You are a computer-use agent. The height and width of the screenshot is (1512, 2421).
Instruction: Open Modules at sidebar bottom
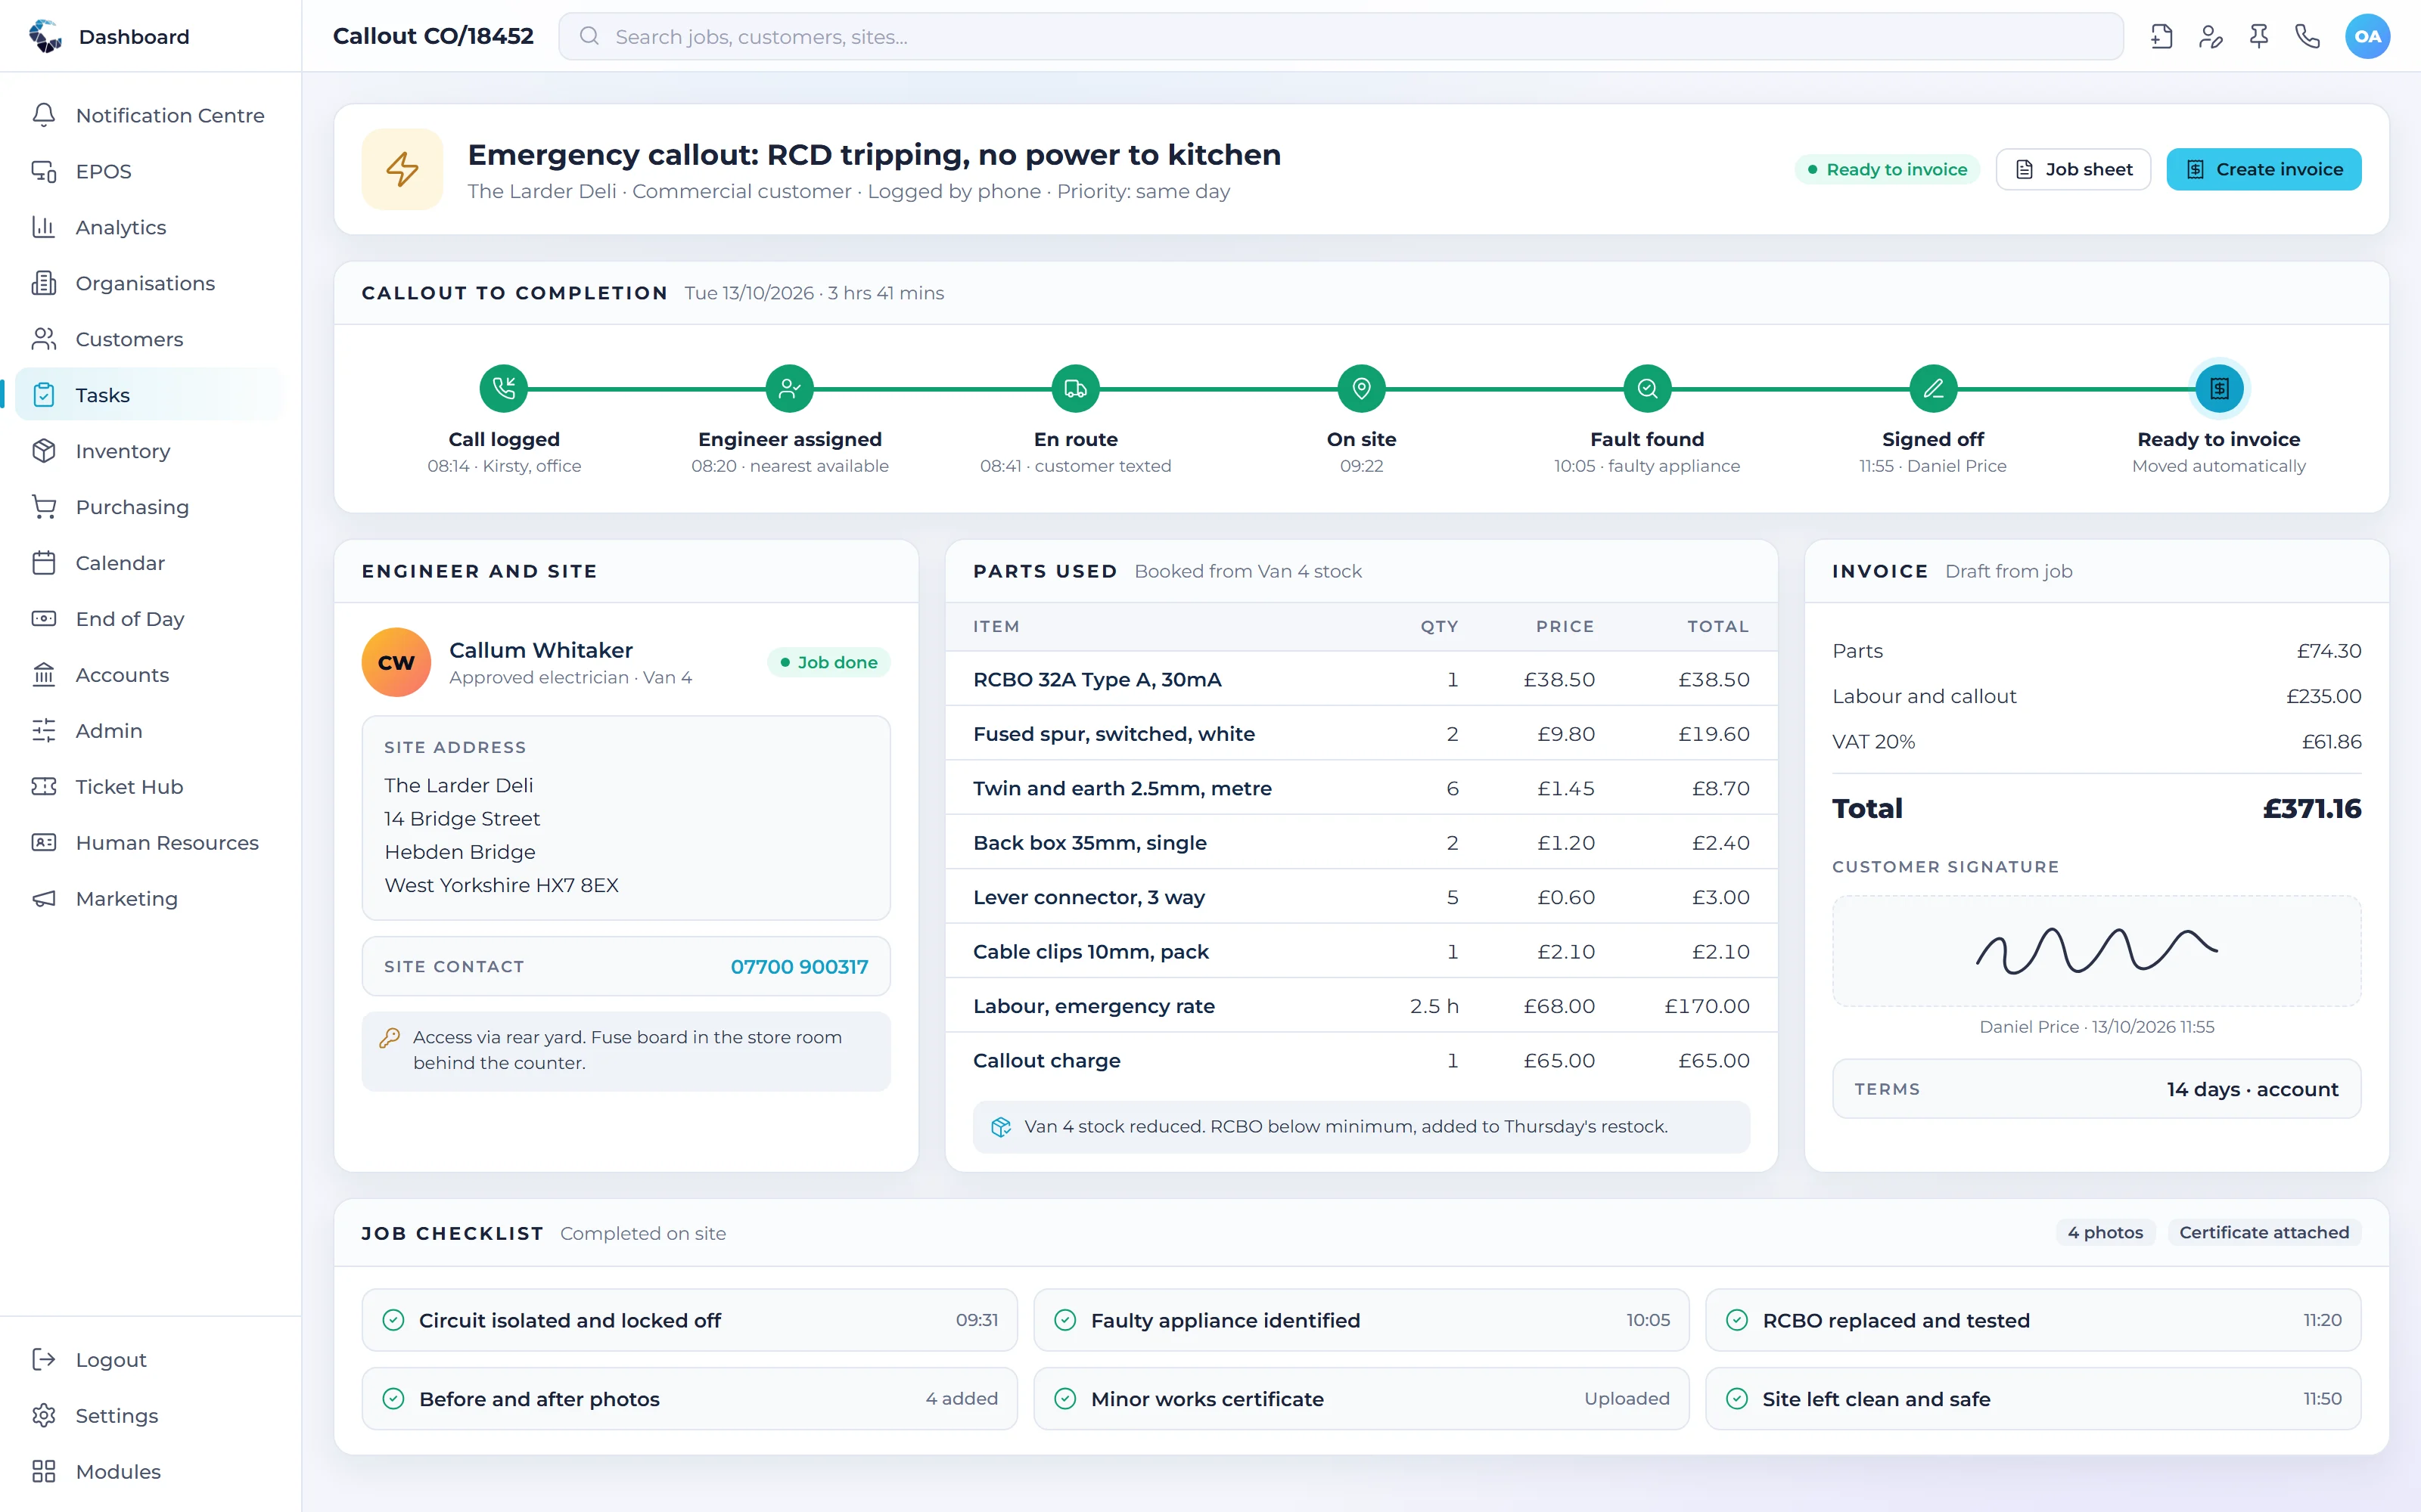click(x=150, y=1471)
